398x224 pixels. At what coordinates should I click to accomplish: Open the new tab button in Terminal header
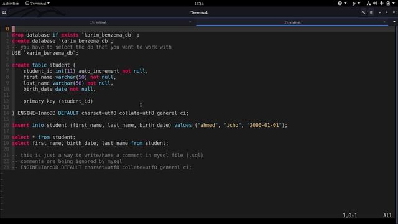pos(4,12)
